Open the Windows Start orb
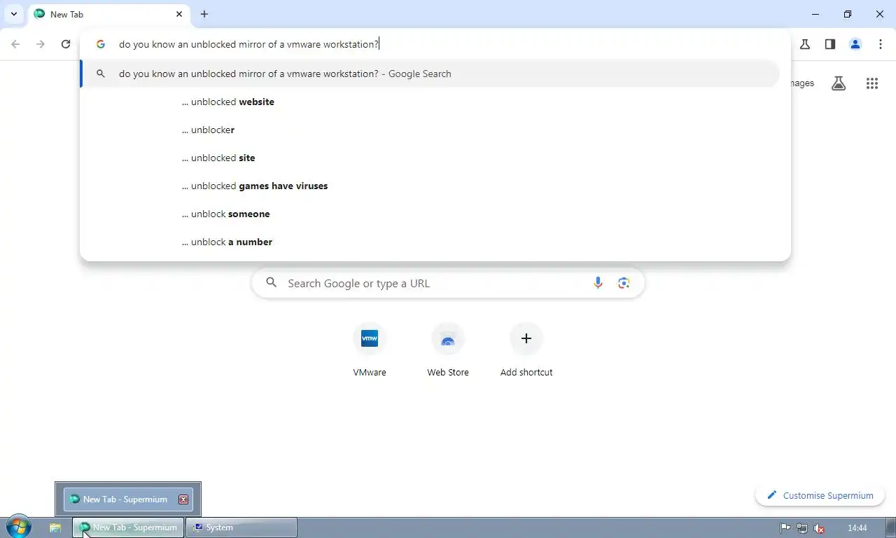The height and width of the screenshot is (538, 896). pyautogui.click(x=18, y=527)
